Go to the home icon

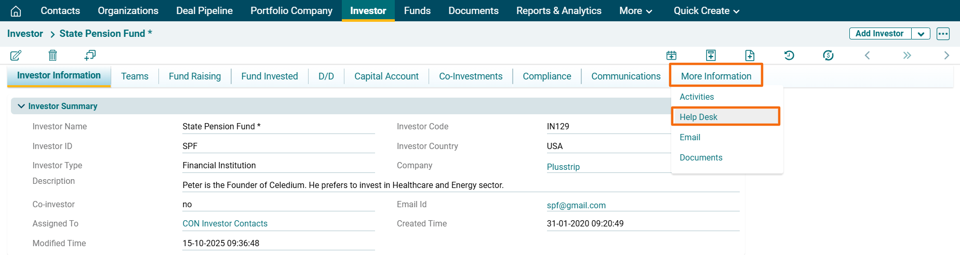point(16,11)
